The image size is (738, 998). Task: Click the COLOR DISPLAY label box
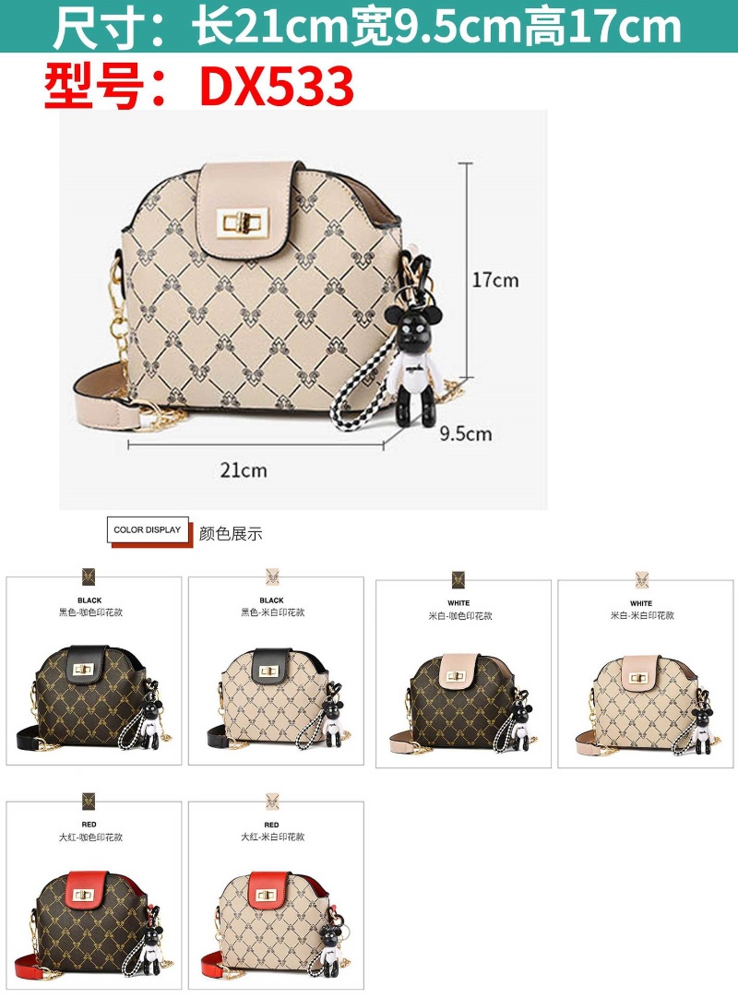click(x=148, y=529)
